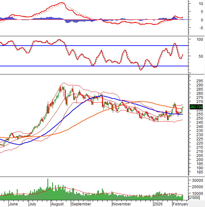
Task: Click the June label on time axis
Action: click(13, 204)
